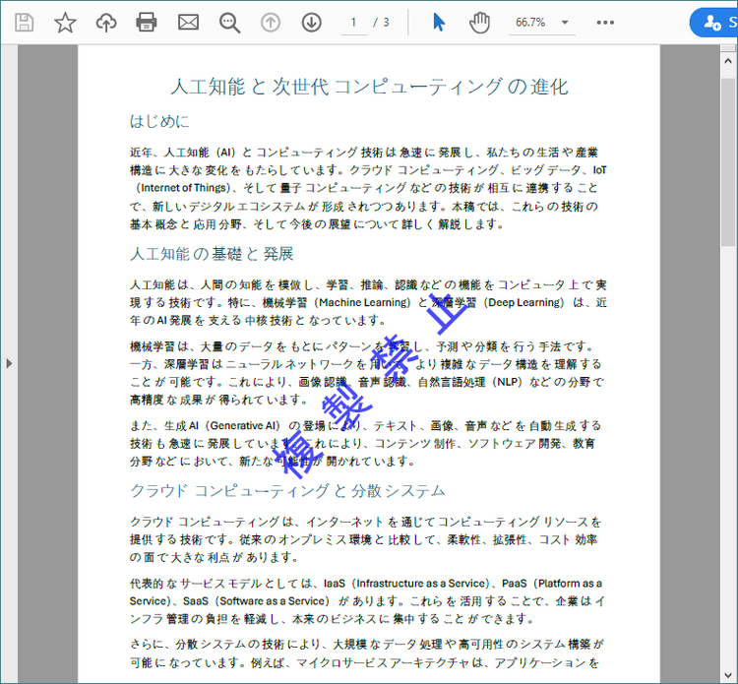Click the text (Infrastructure as a Service)
738x684 pixels.
click(422, 584)
